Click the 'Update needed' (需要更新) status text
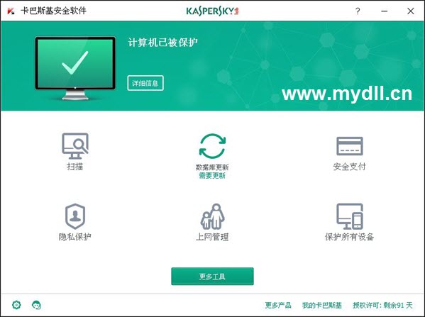425x317 pixels. coord(212,176)
